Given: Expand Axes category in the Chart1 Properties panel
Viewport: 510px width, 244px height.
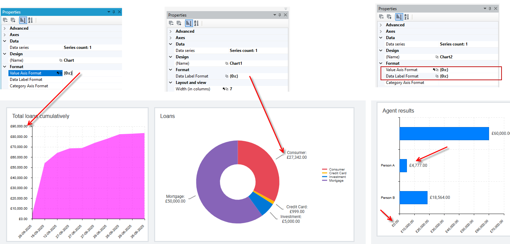Looking at the screenshot, I should (x=171, y=38).
